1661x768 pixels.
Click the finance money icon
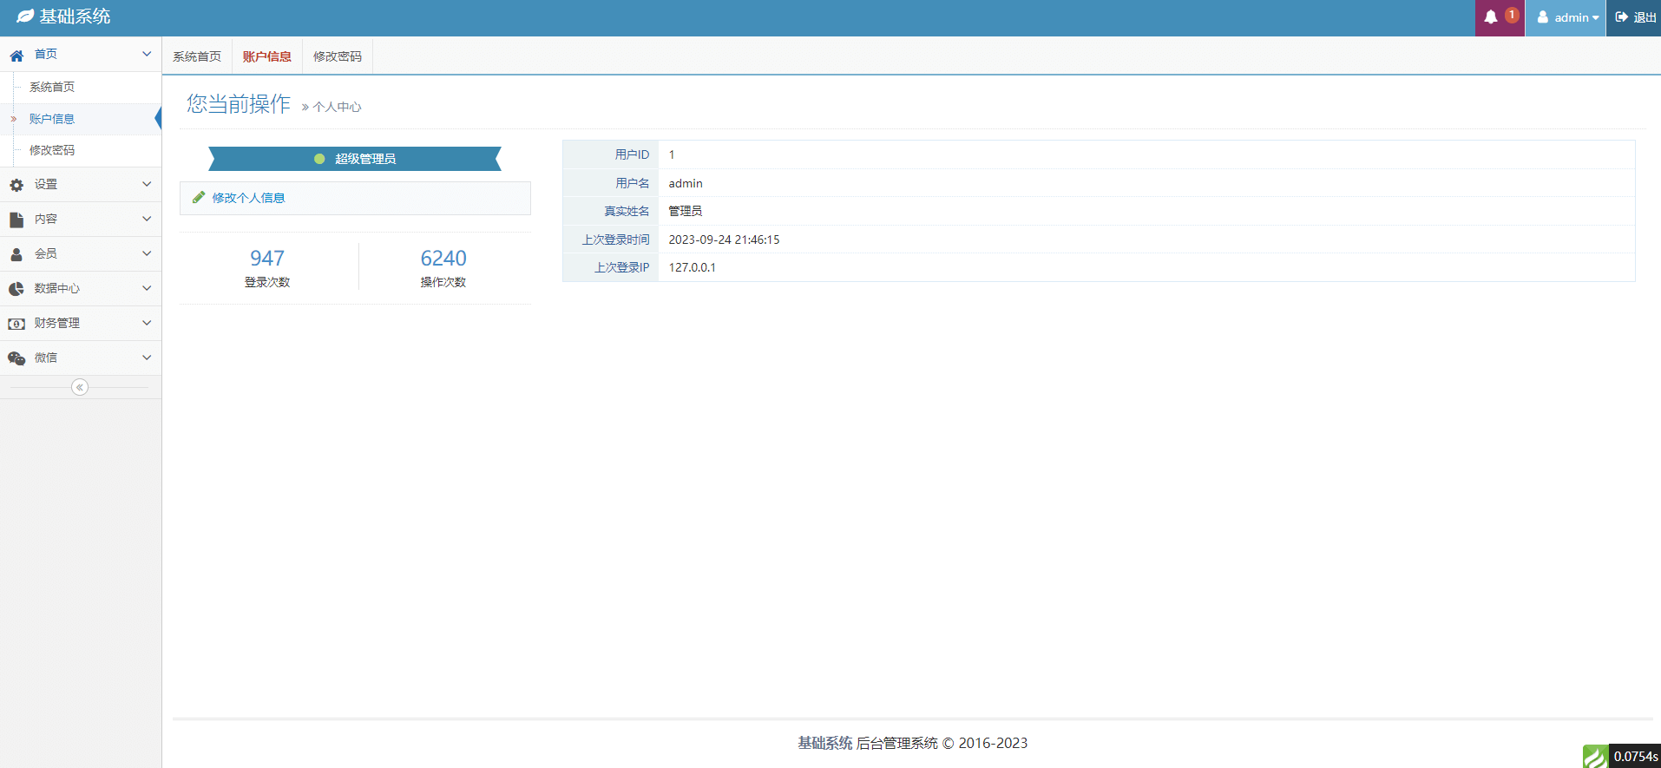16,324
